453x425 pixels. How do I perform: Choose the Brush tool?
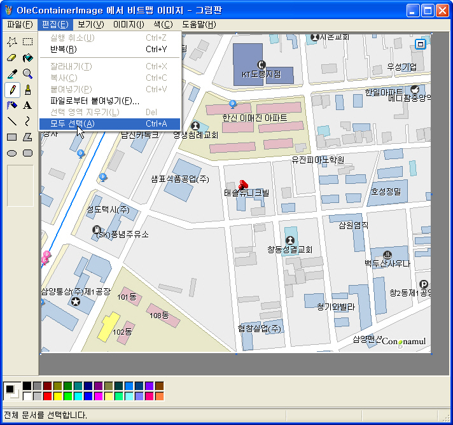[28, 90]
